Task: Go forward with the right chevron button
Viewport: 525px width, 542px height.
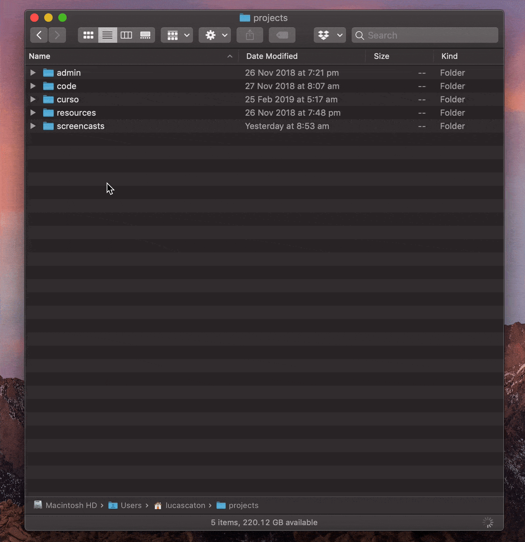Action: click(57, 35)
